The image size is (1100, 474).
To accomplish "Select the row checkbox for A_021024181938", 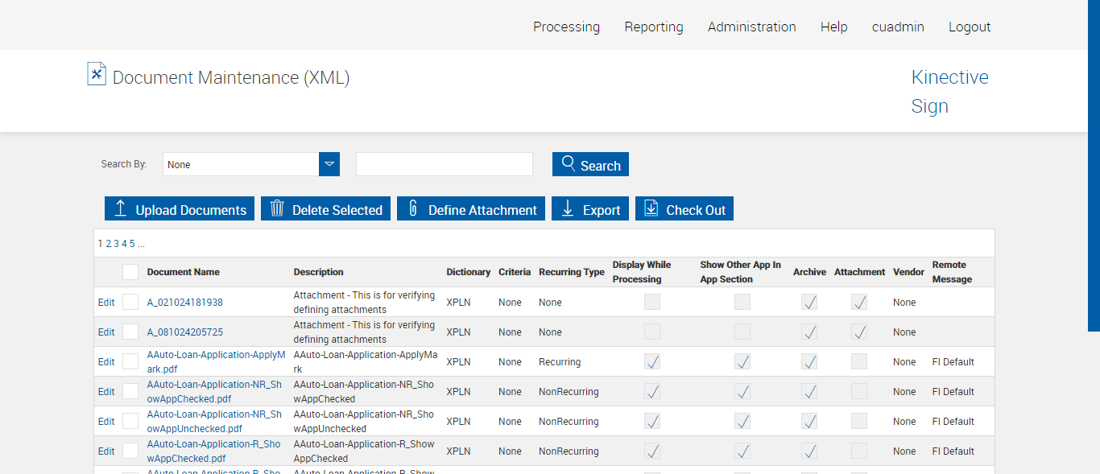I will (x=130, y=303).
